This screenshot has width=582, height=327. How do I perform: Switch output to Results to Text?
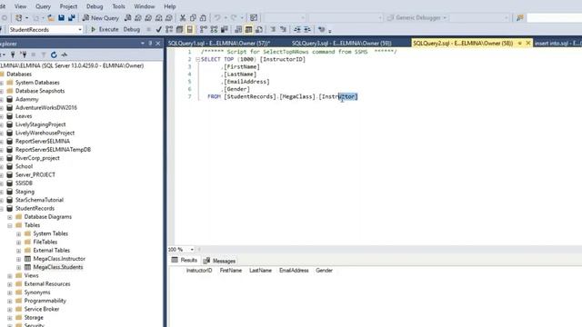pyautogui.click(x=238, y=29)
